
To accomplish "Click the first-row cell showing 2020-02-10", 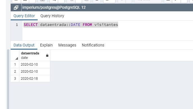I will pyautogui.click(x=35, y=64).
